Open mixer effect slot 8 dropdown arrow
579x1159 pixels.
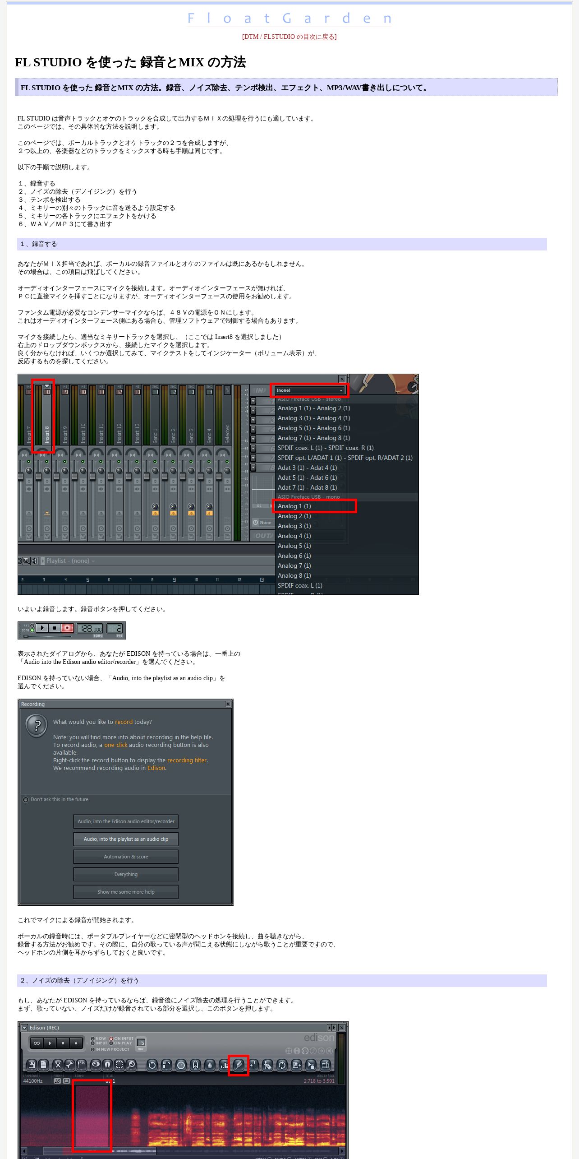[x=253, y=467]
